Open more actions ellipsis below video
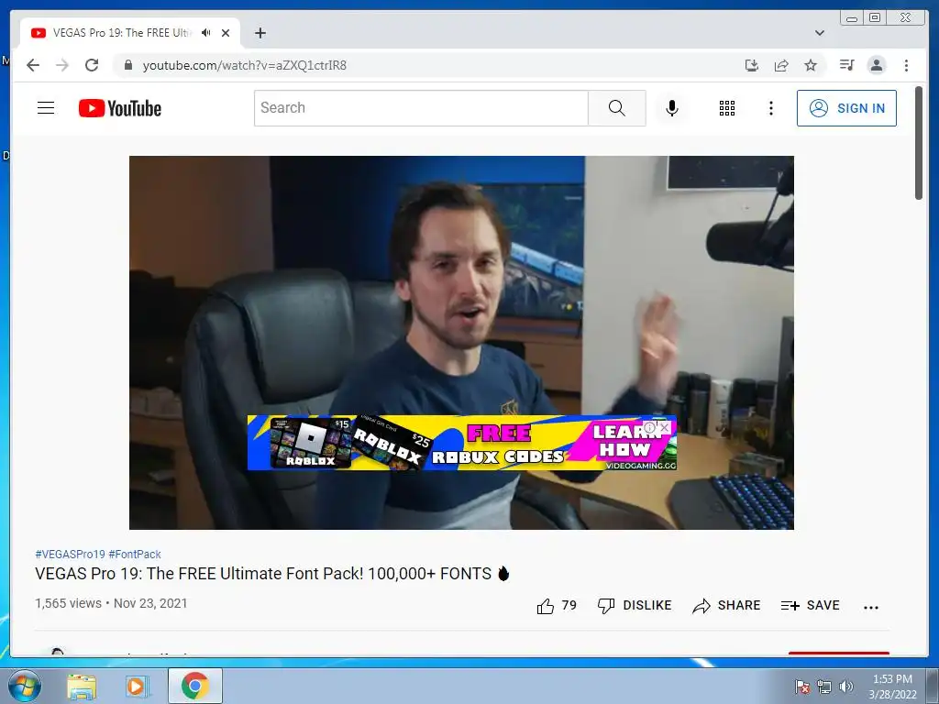Screen dimensions: 939x704 tap(871, 607)
